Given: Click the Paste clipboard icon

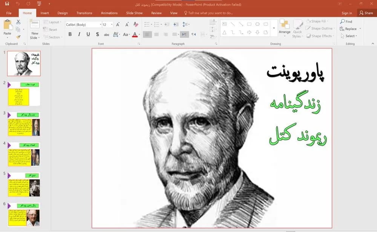Looking at the screenshot, I should 7,25.
